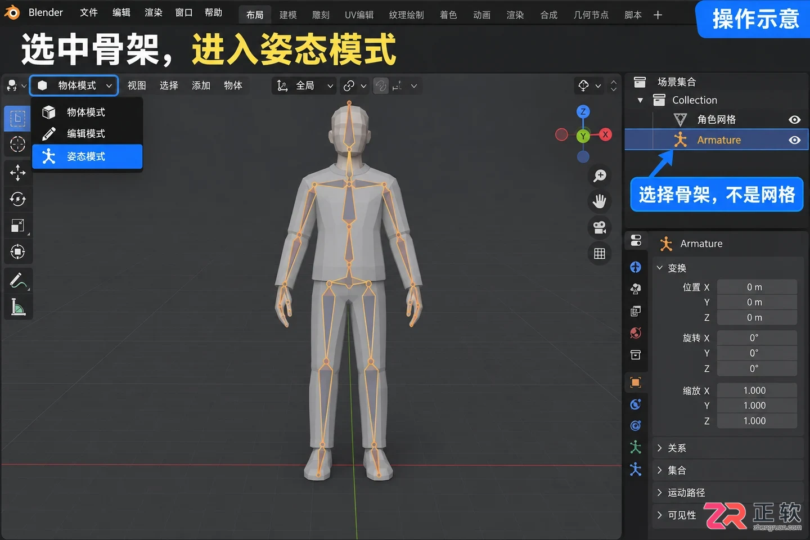Pick the Measure tool
Screen dimensions: 810x540
click(17, 307)
